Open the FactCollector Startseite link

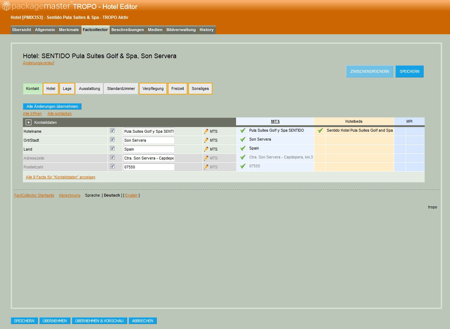coord(34,195)
